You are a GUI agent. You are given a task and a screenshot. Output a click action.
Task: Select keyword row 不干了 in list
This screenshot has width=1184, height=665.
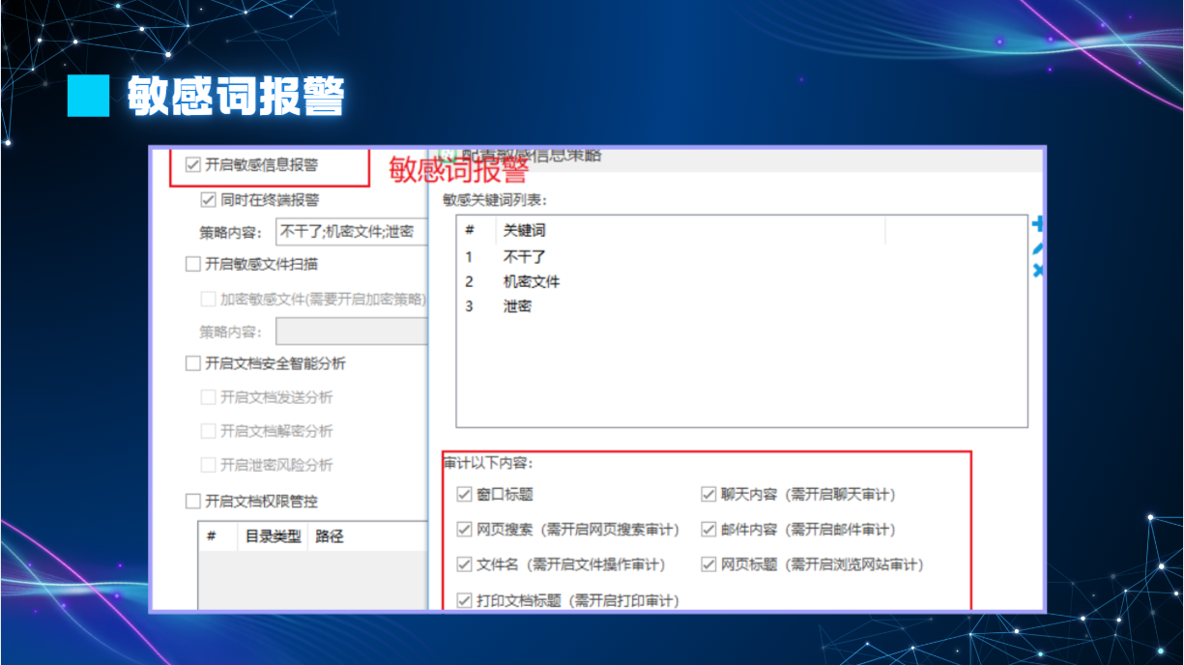(525, 257)
